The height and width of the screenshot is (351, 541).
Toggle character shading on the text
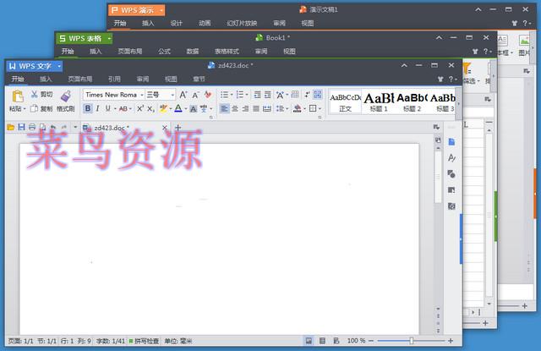(x=194, y=109)
